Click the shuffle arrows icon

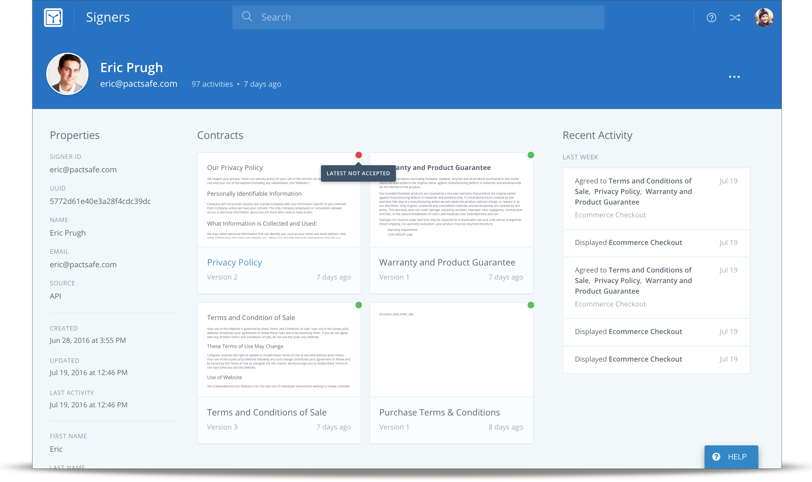[735, 18]
